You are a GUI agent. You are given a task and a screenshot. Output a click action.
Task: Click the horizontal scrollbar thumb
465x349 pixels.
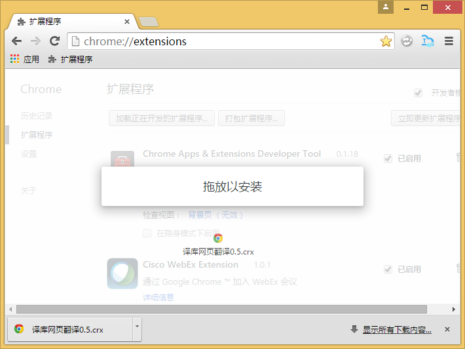point(221,309)
